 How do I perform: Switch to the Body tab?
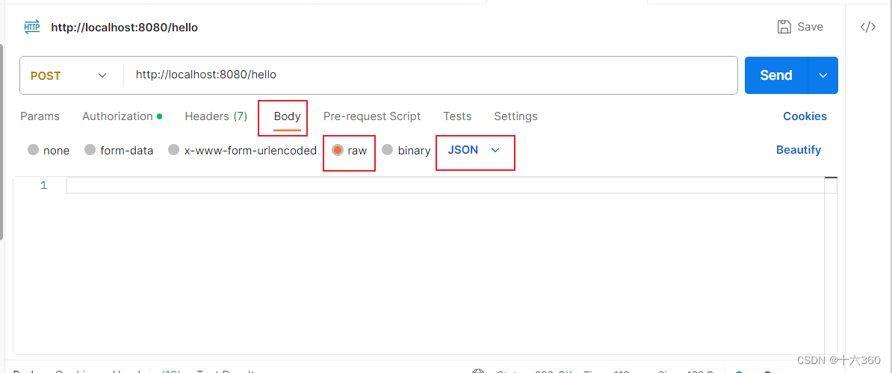point(288,116)
